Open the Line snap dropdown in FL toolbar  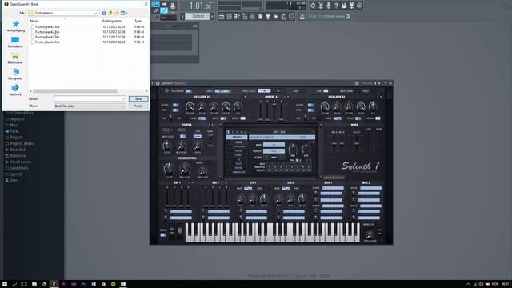[168, 18]
